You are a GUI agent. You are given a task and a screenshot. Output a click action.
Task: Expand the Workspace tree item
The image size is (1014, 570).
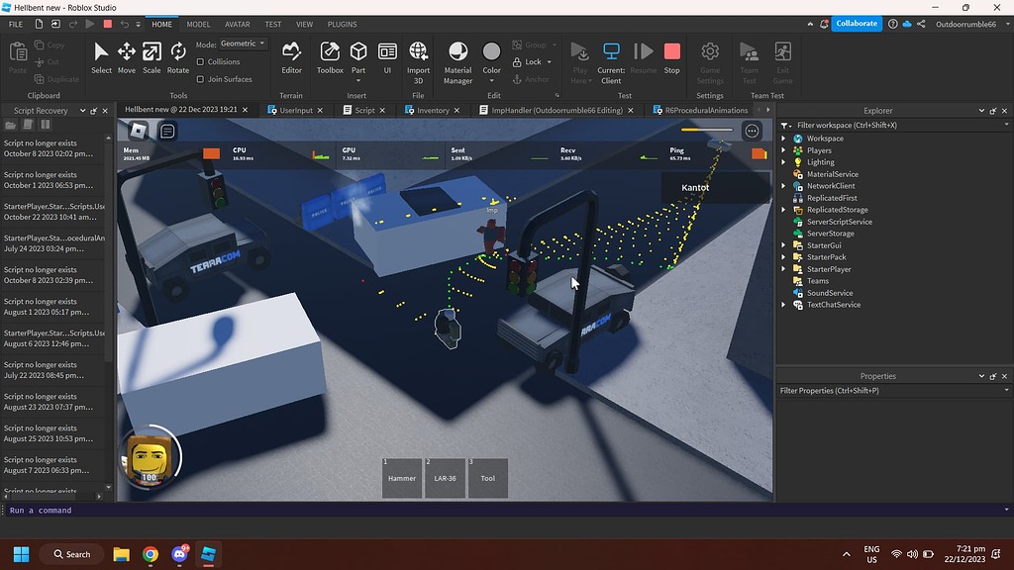[x=785, y=139]
